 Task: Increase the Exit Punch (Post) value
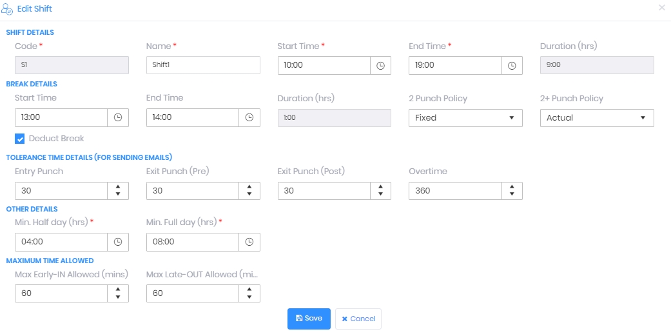point(380,187)
